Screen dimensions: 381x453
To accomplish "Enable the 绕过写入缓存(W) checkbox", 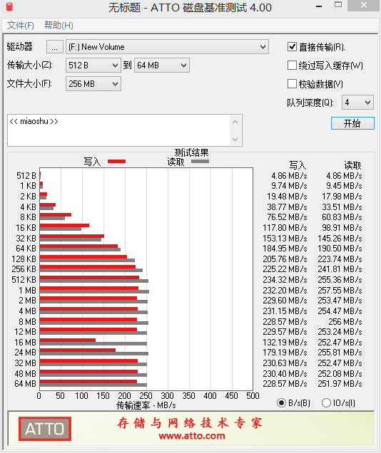I will [x=292, y=66].
